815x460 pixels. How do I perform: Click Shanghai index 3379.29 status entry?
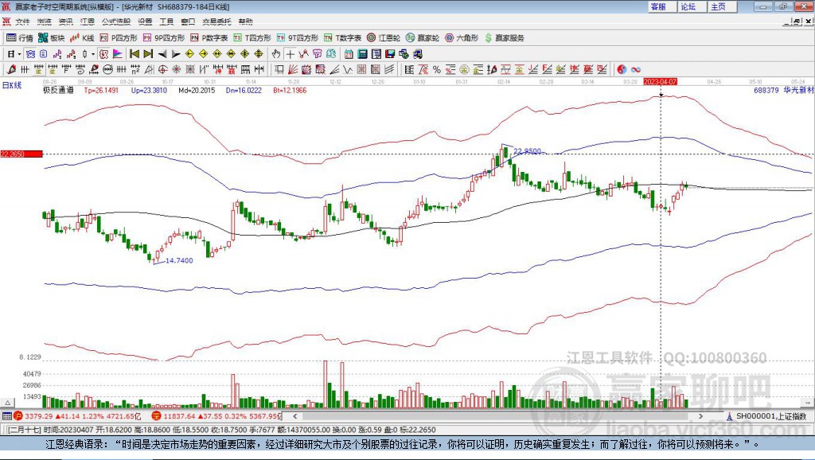(x=78, y=416)
